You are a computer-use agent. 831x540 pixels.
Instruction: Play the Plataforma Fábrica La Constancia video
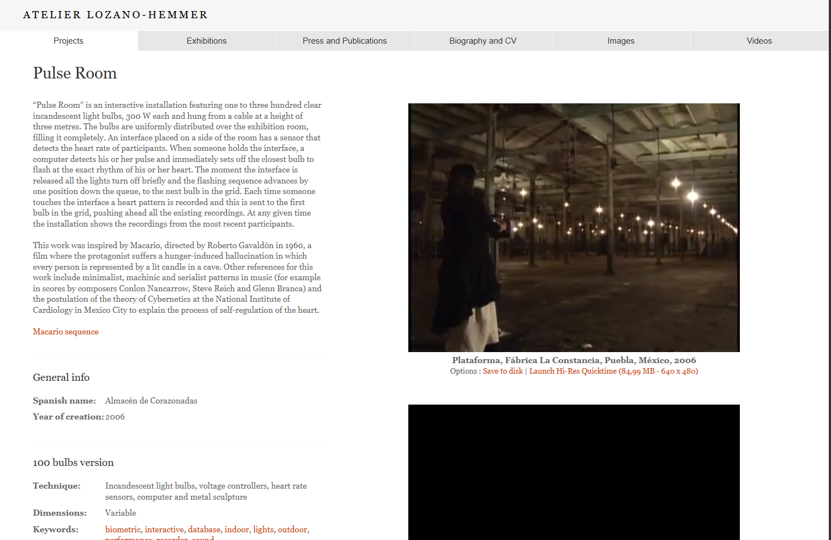click(x=574, y=227)
